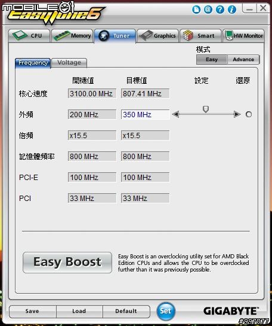Click the info 'i' icon
Image resolution: width=272 pixels, height=326 pixels.
pyautogui.click(x=232, y=9)
